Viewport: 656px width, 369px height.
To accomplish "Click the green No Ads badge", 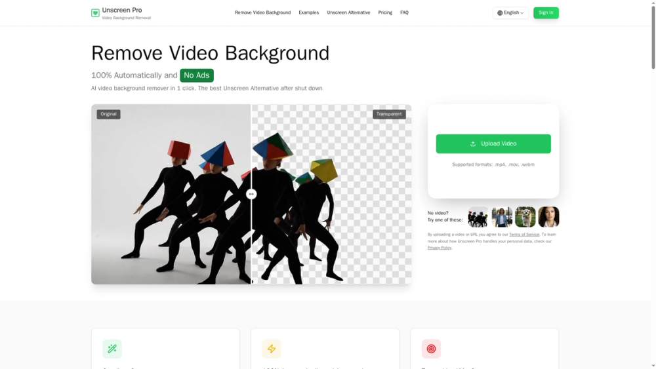I will tap(197, 75).
